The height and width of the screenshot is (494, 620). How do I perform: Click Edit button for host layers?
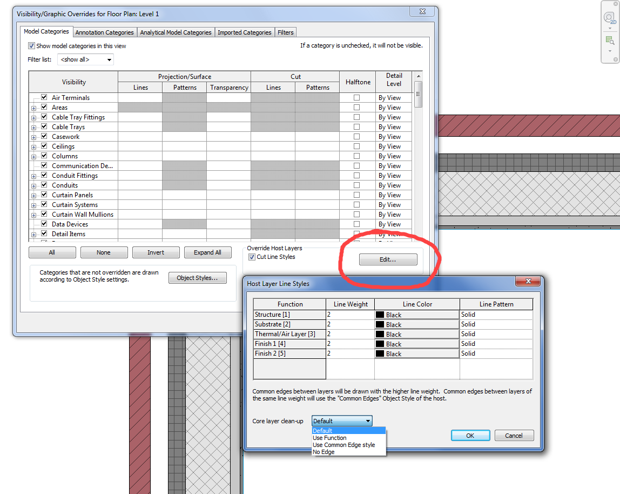[388, 259]
